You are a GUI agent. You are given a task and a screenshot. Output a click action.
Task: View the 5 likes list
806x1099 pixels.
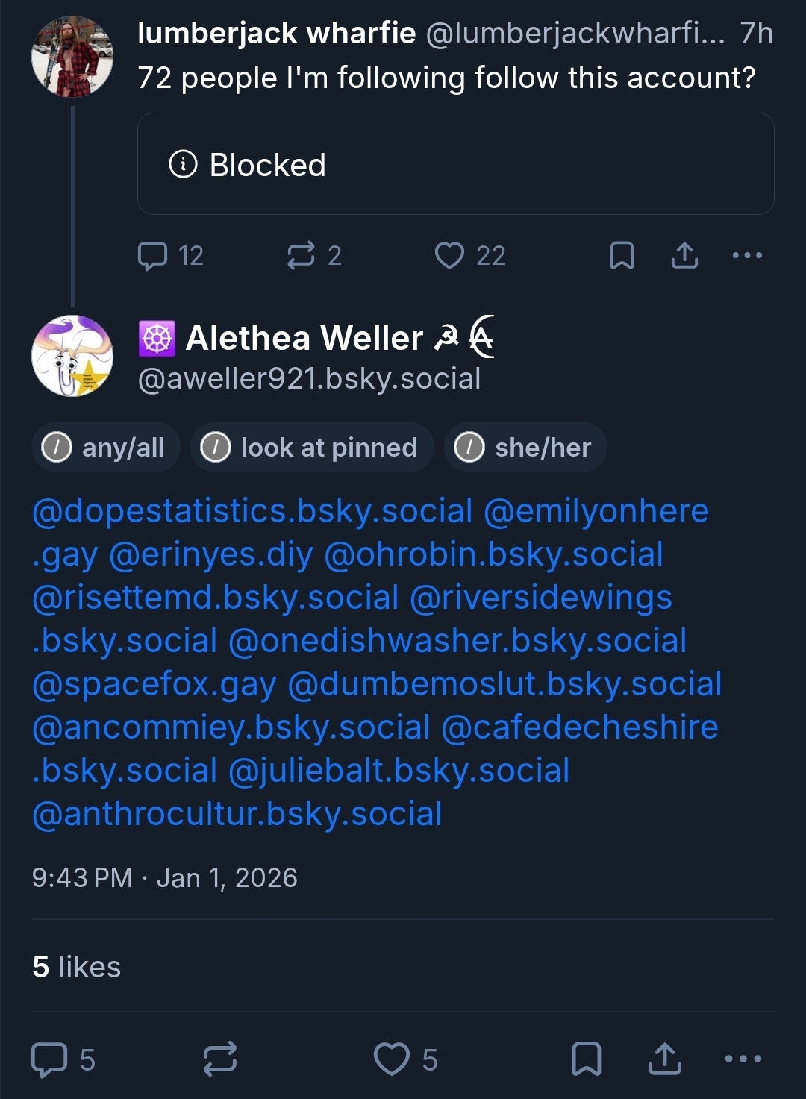(x=76, y=967)
